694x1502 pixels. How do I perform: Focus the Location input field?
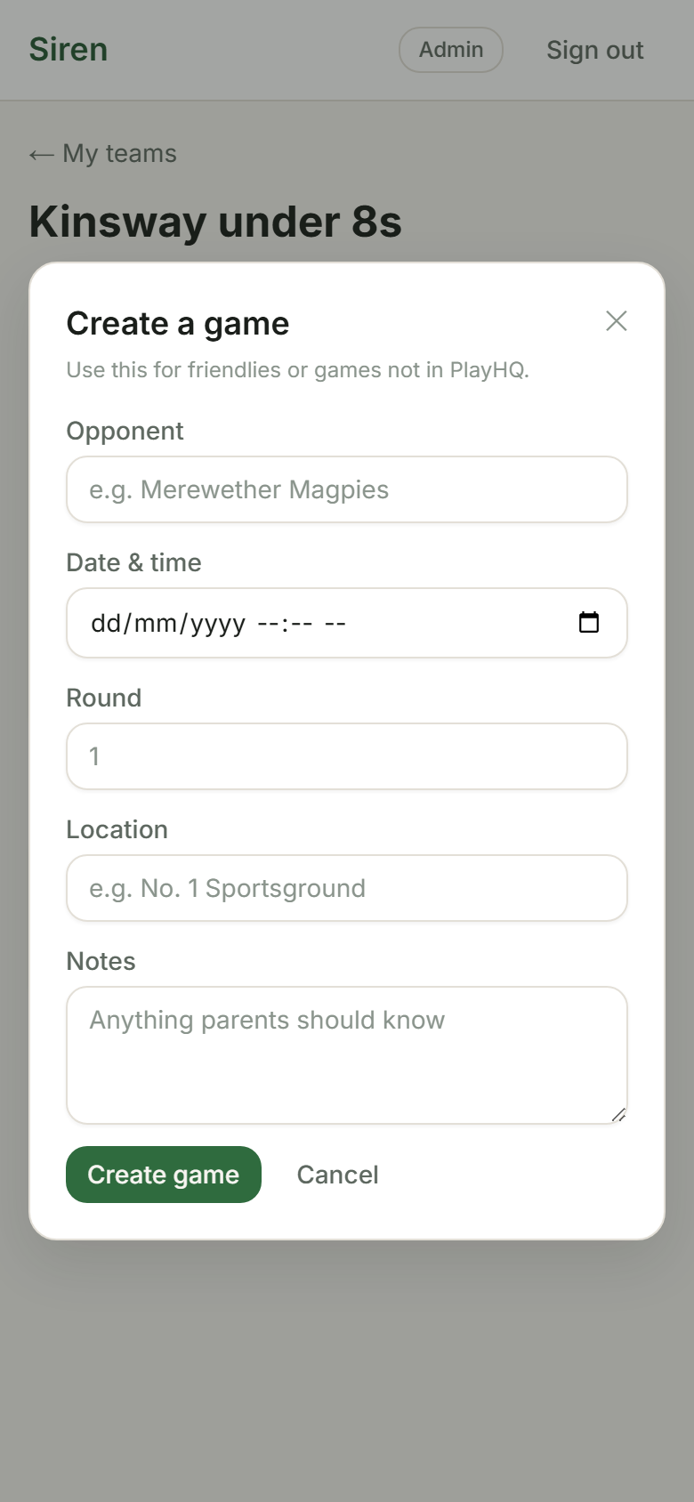pos(347,888)
